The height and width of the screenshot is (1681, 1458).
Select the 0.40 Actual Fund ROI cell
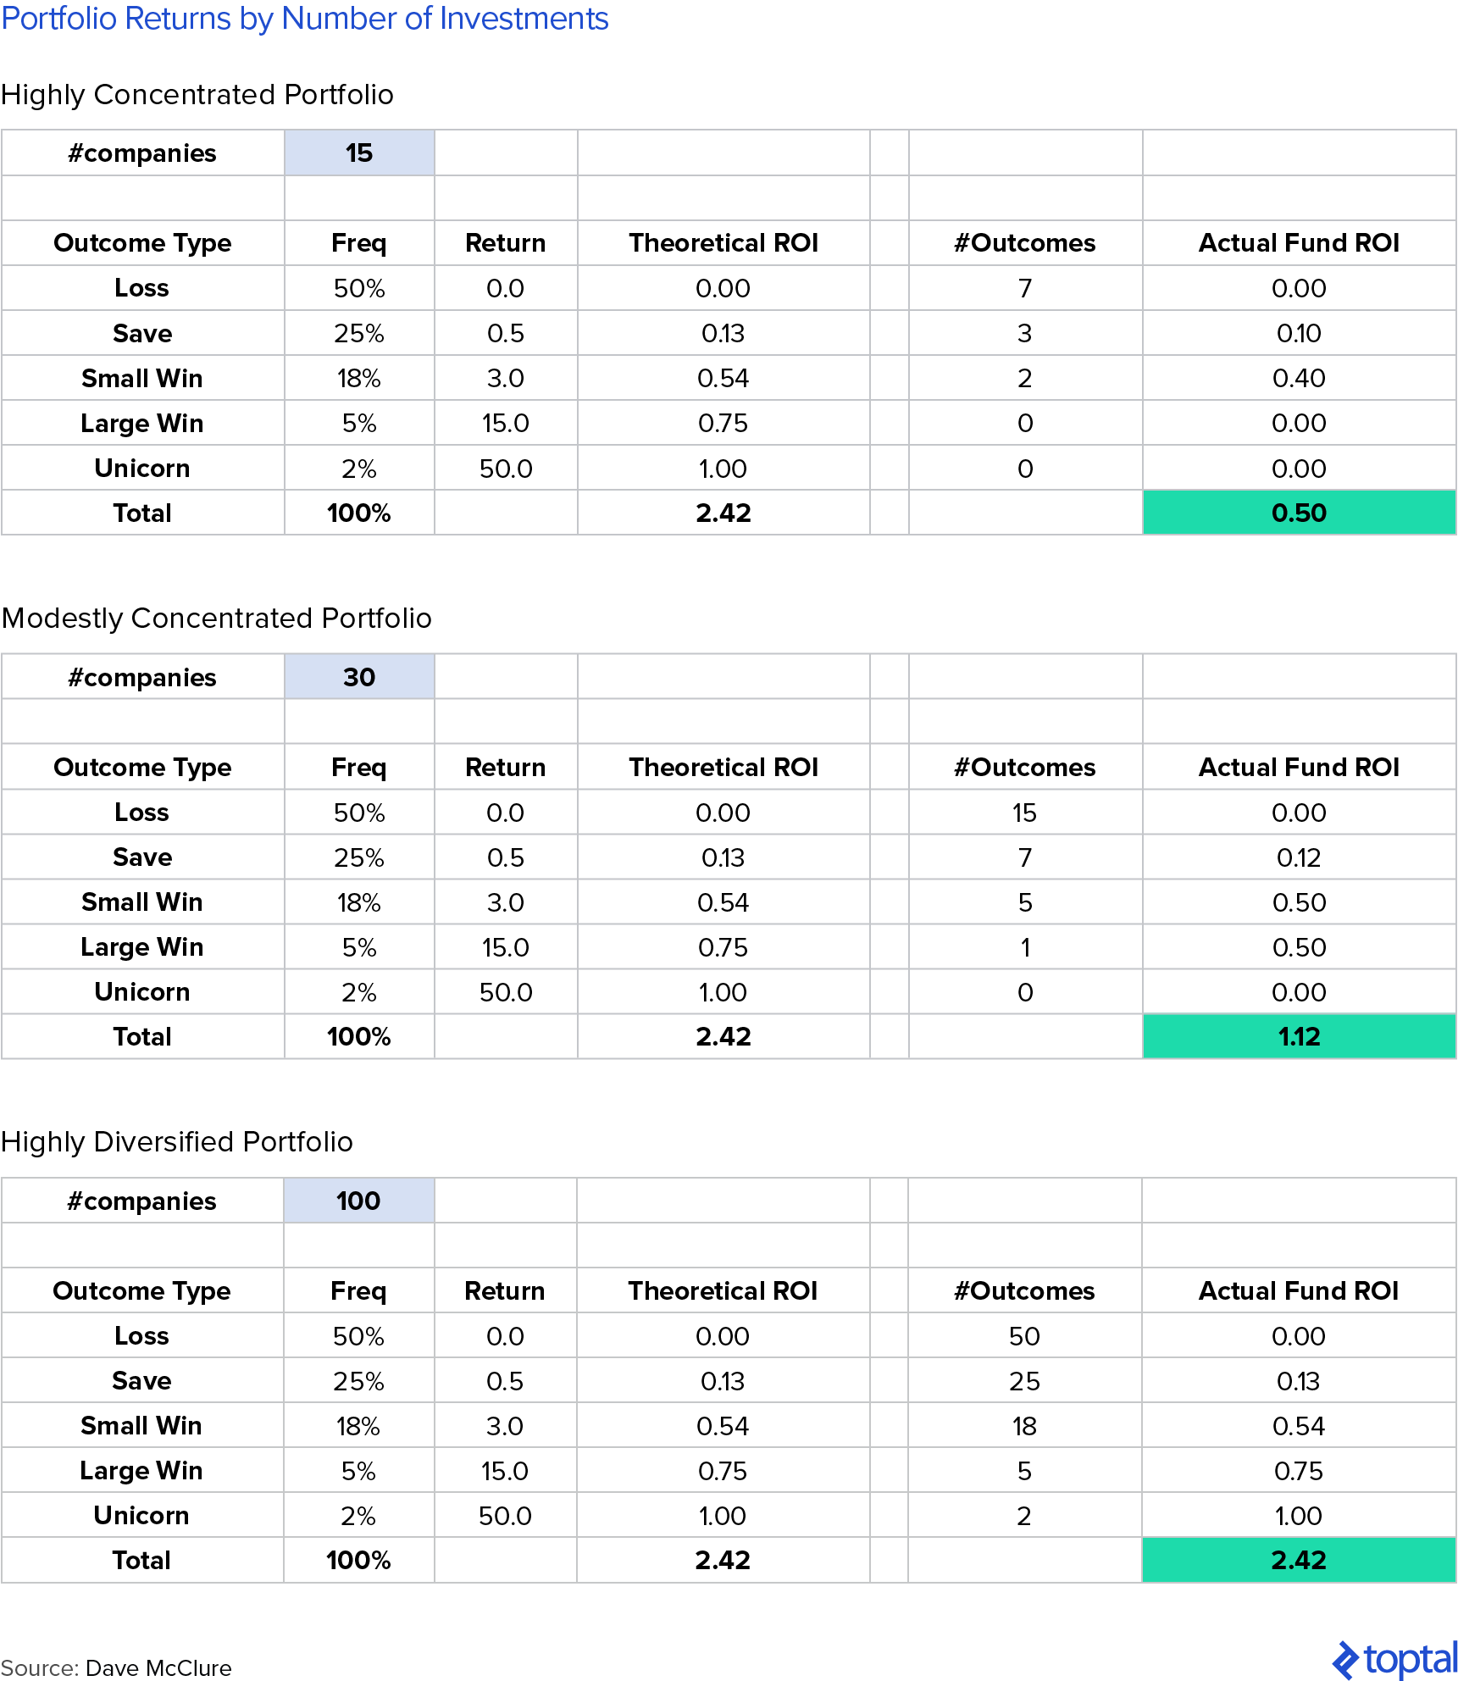coord(1299,378)
